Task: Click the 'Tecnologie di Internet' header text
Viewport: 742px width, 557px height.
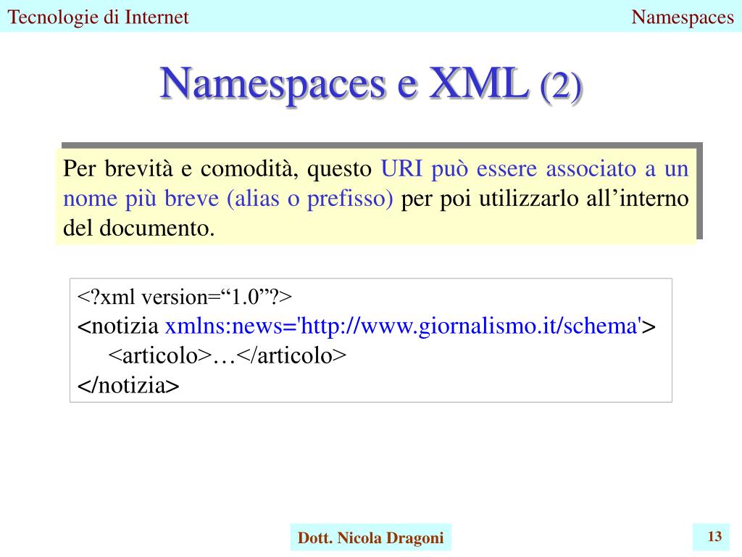Action: coord(98,17)
